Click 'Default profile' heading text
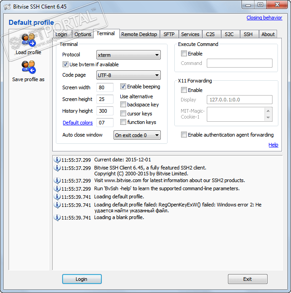This screenshot has width=291, height=293. (x=31, y=23)
